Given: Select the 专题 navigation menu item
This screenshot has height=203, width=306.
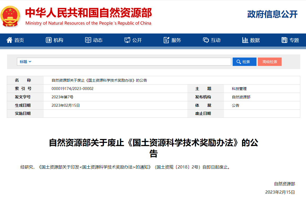Looking at the screenshot, I should [294, 40].
